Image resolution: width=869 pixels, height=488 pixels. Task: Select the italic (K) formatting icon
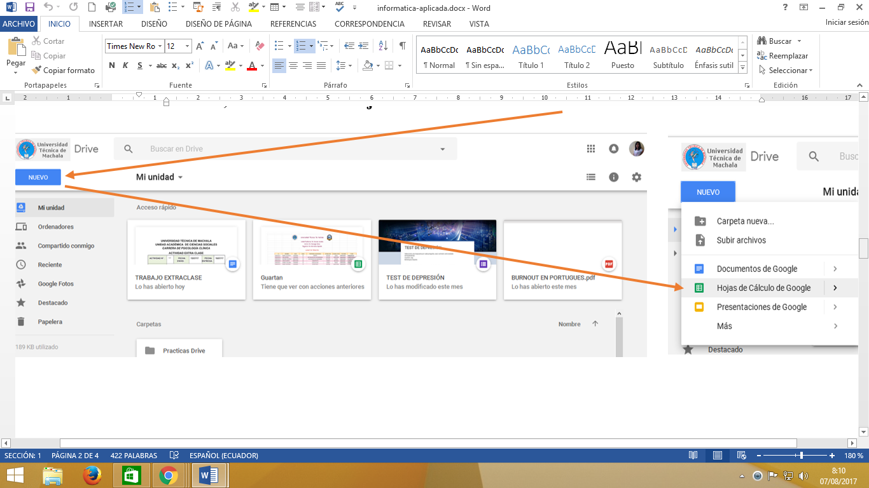[x=125, y=65]
